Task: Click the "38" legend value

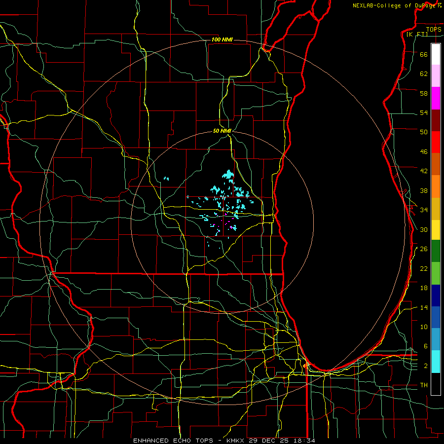Action: [x=424, y=190]
